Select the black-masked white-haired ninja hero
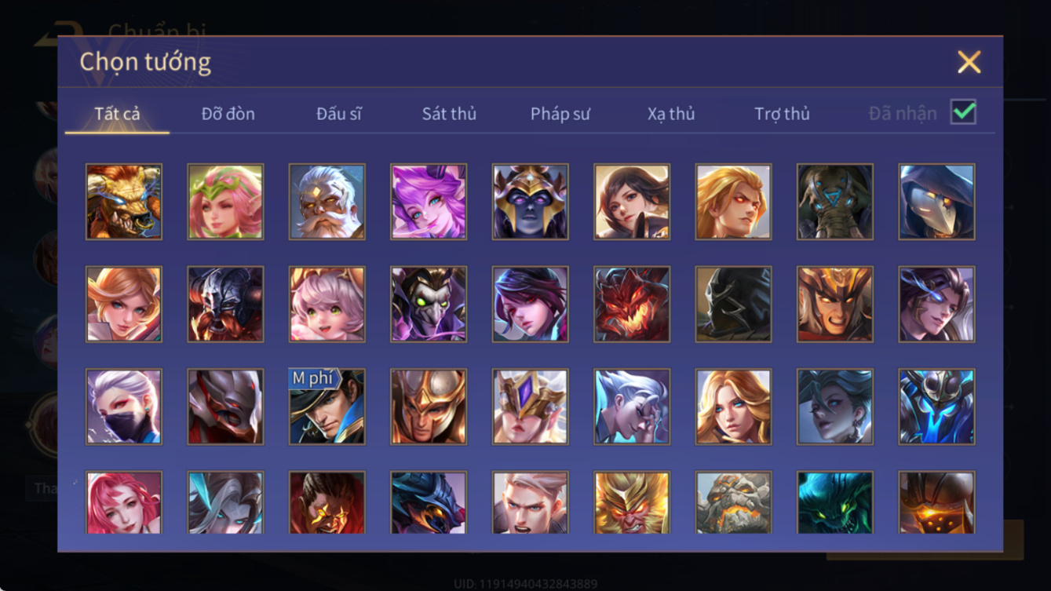 tap(124, 407)
